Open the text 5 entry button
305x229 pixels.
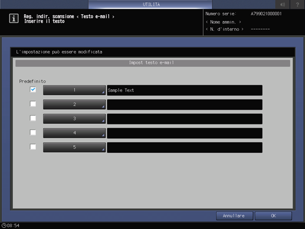click(x=74, y=147)
